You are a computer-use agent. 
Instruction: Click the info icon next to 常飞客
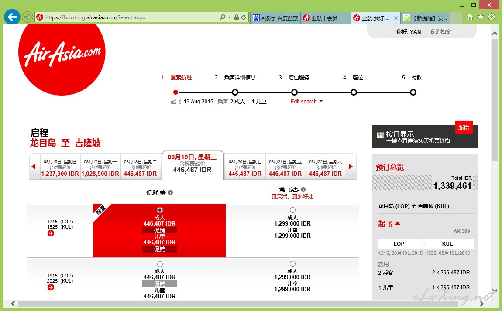(x=303, y=189)
